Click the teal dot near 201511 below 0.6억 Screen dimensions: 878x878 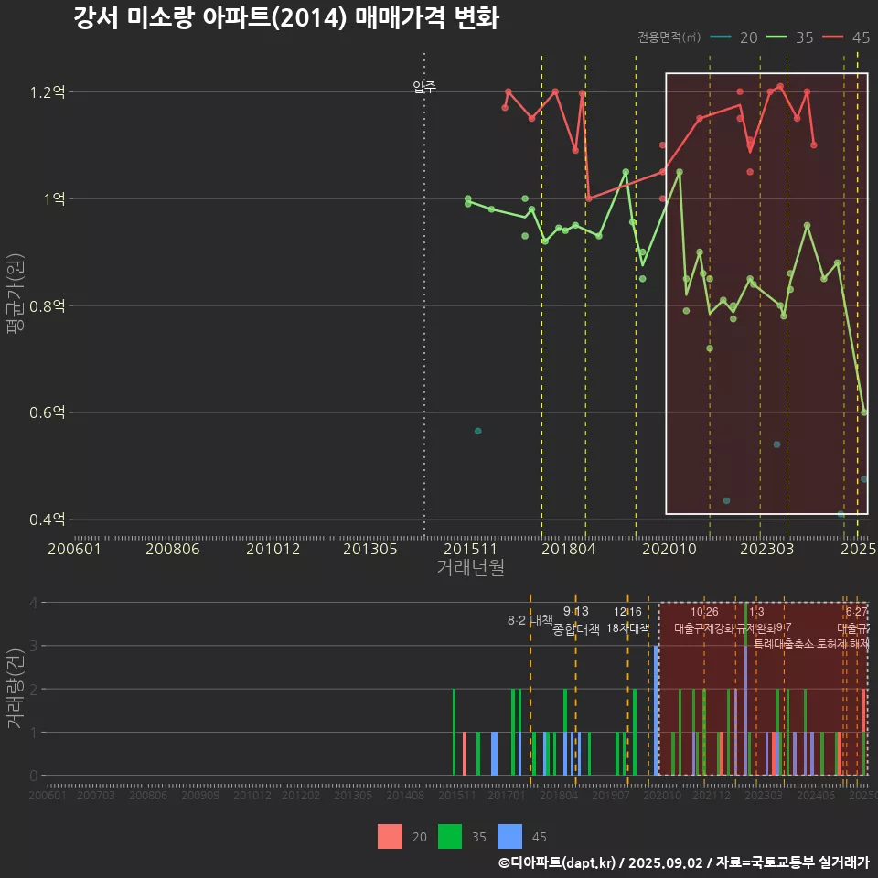(477, 431)
